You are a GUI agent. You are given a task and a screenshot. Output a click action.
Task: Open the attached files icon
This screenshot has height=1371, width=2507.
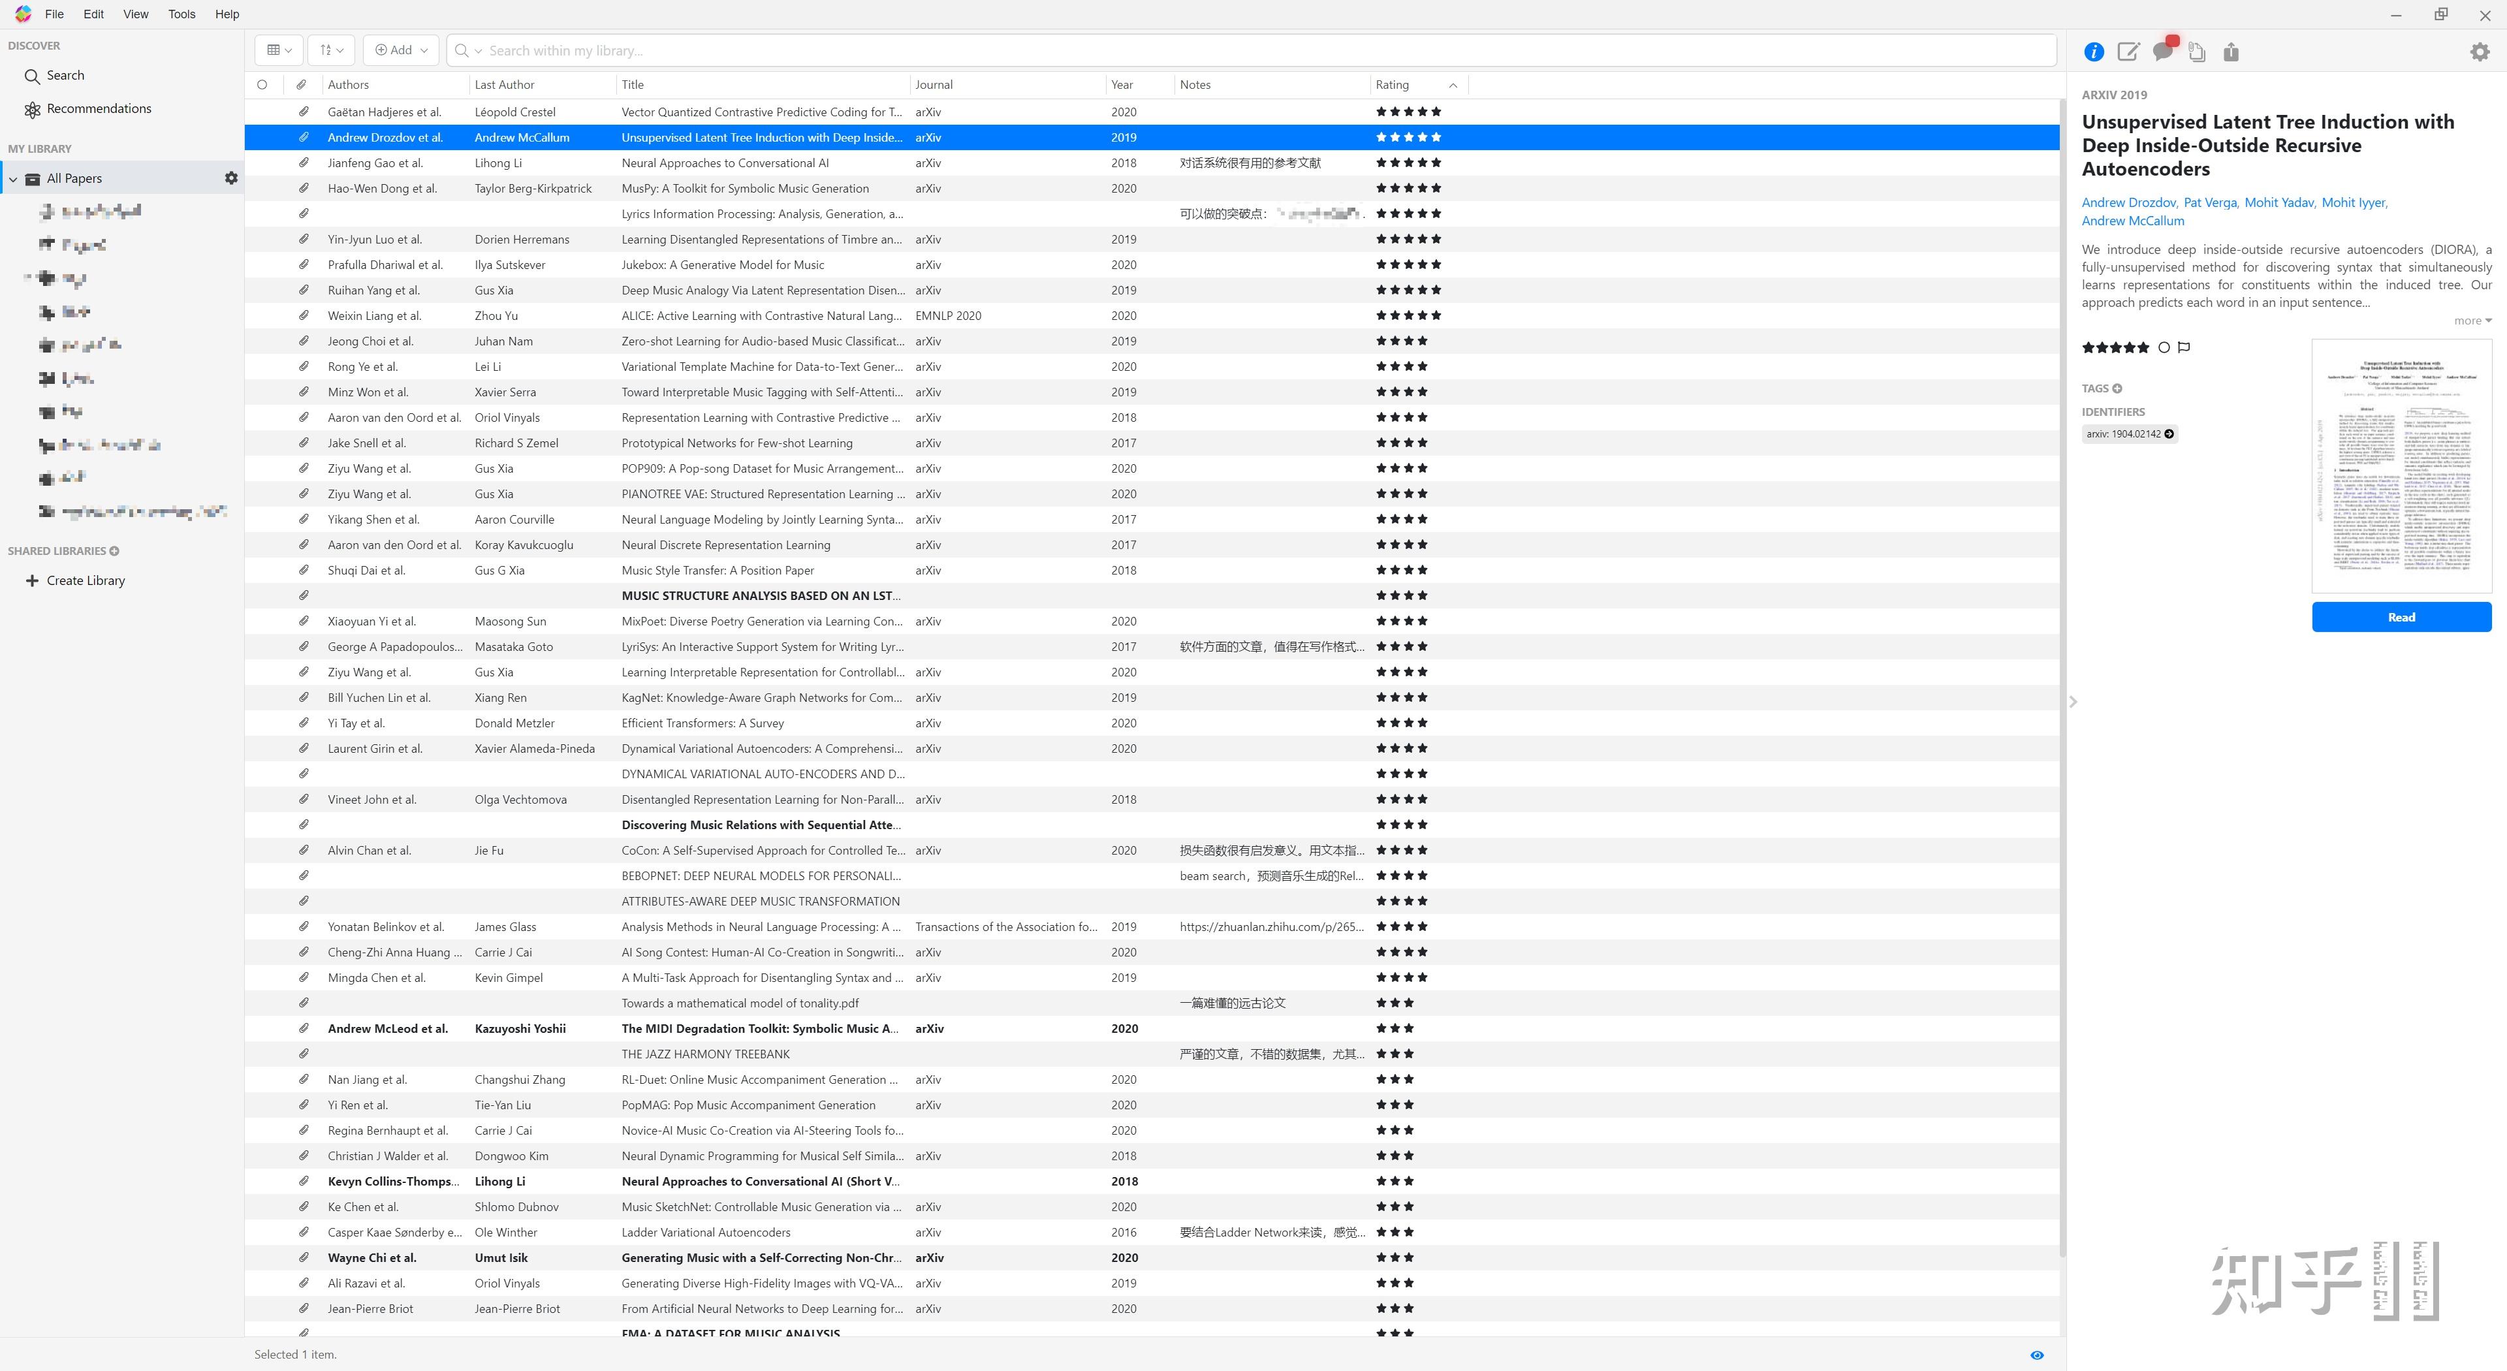pyautogui.click(x=2196, y=52)
